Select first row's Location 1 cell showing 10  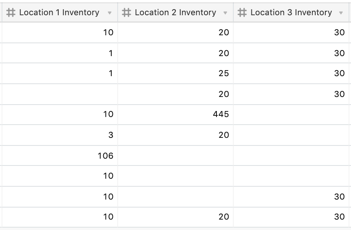(59, 32)
